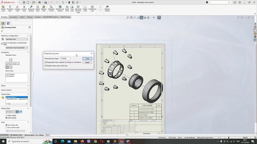Check the *Trimetric view checkbox
257x144 pixels.
point(7,74)
